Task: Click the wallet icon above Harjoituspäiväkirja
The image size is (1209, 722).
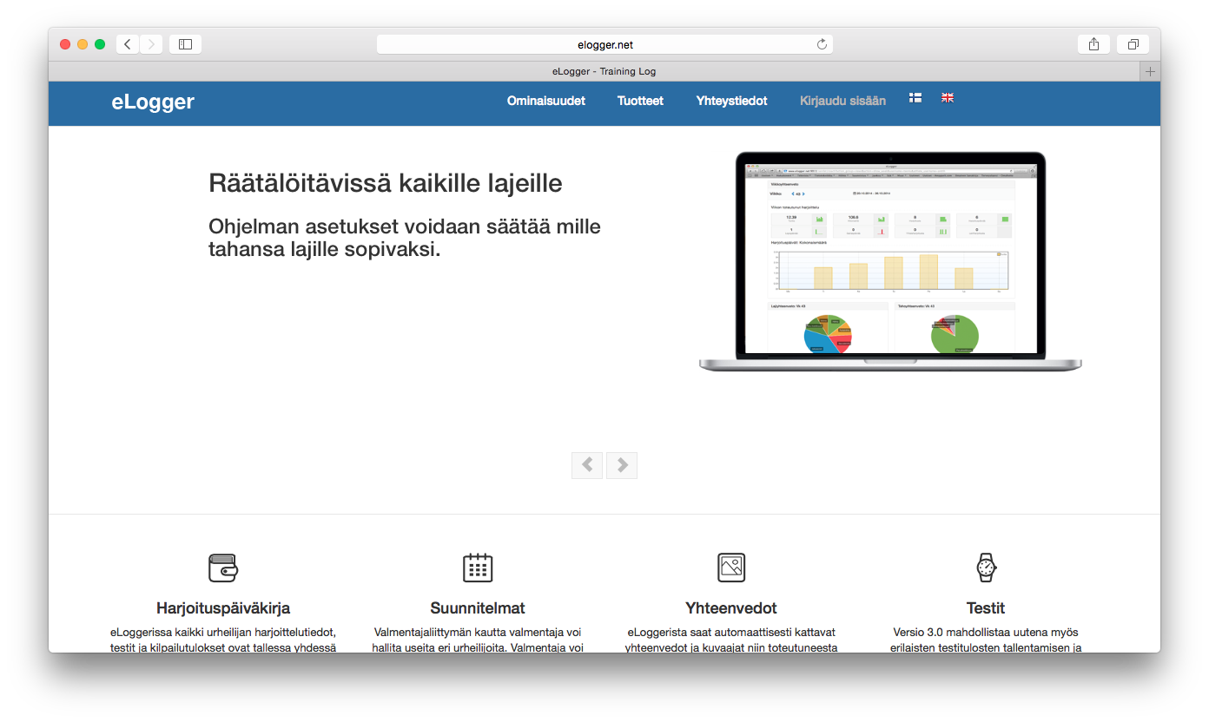Action: tap(223, 568)
